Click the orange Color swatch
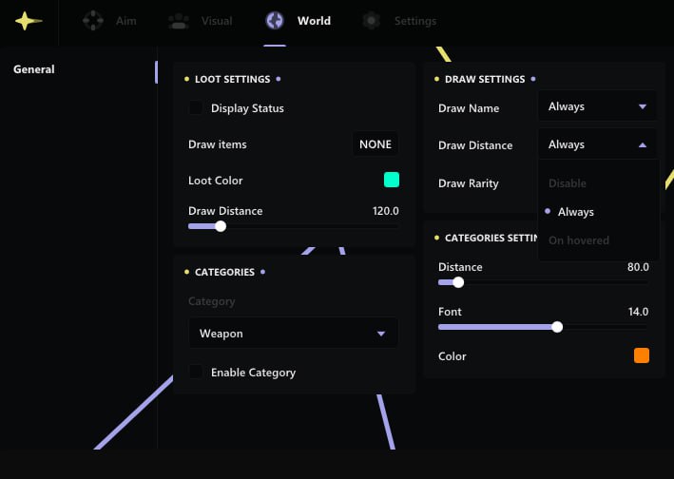Viewport: 674px width, 479px height. [x=642, y=355]
